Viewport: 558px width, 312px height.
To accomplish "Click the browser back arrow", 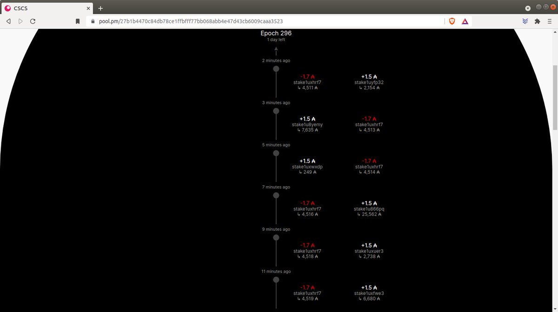I will (x=8, y=21).
